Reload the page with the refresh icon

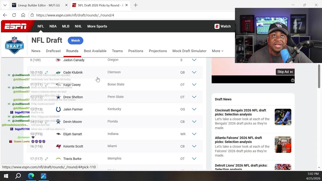coord(14,15)
